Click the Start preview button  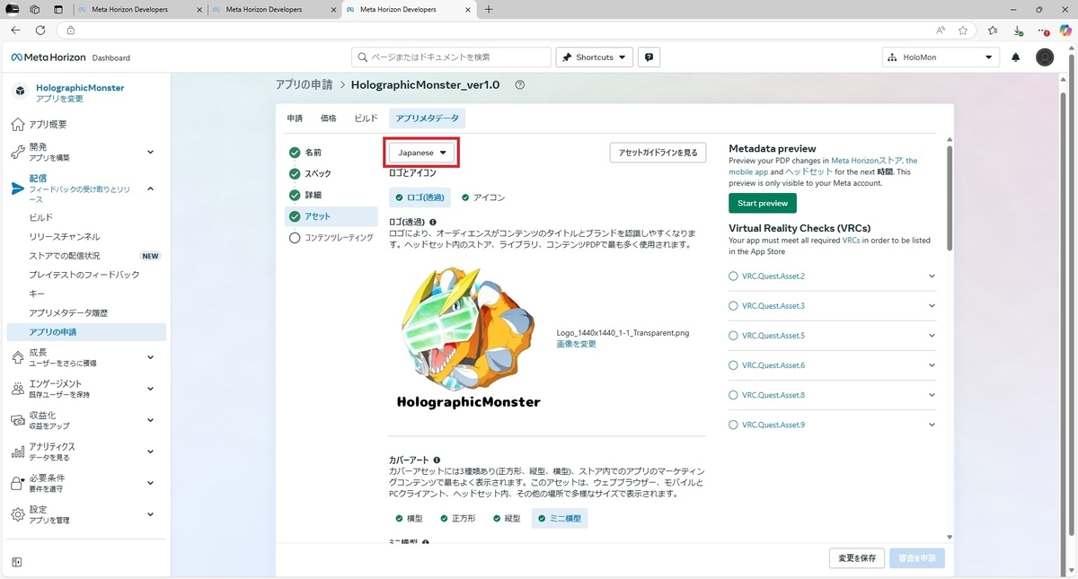pos(762,204)
